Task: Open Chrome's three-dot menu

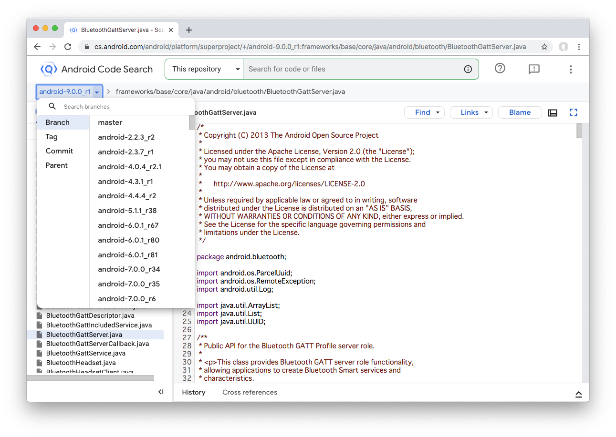Action: (579, 47)
